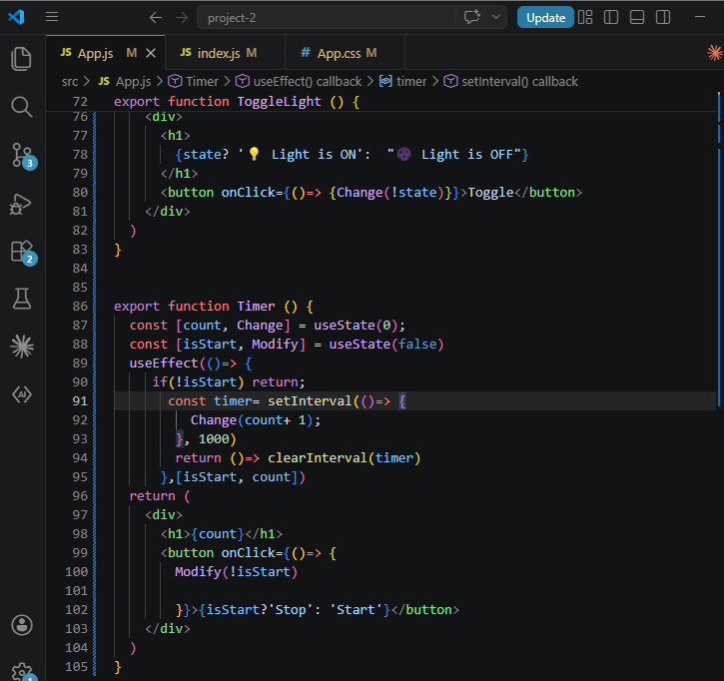Open the Claude starburst panel in the activity bar
Viewport: 724px width, 681px height.
click(x=21, y=346)
